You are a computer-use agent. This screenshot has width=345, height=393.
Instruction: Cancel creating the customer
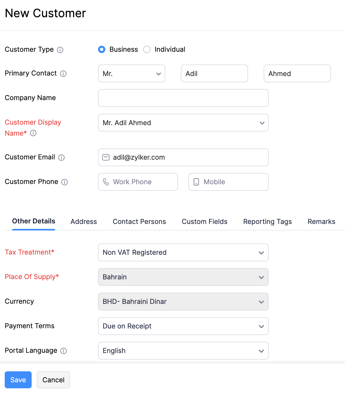point(53,380)
